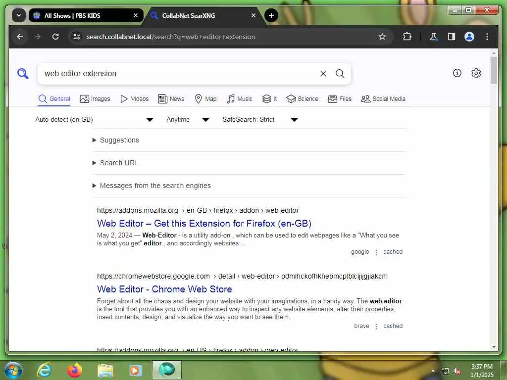This screenshot has height=380, width=507.
Task: Switch to Social Media search category
Action: 383,99
